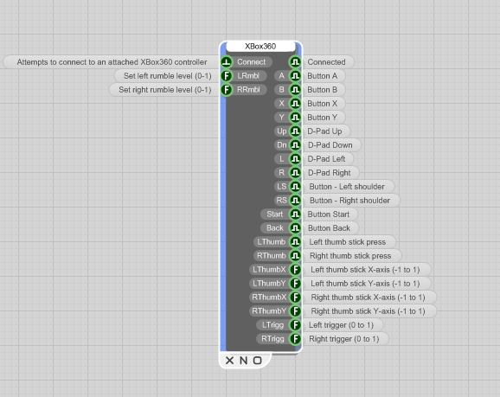Select the RRmbl float input connector
Screen dimensions: 500x397
click(227, 90)
